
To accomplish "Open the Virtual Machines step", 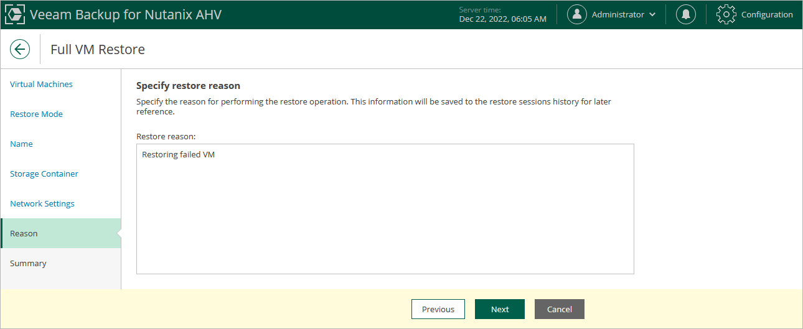I will (41, 84).
